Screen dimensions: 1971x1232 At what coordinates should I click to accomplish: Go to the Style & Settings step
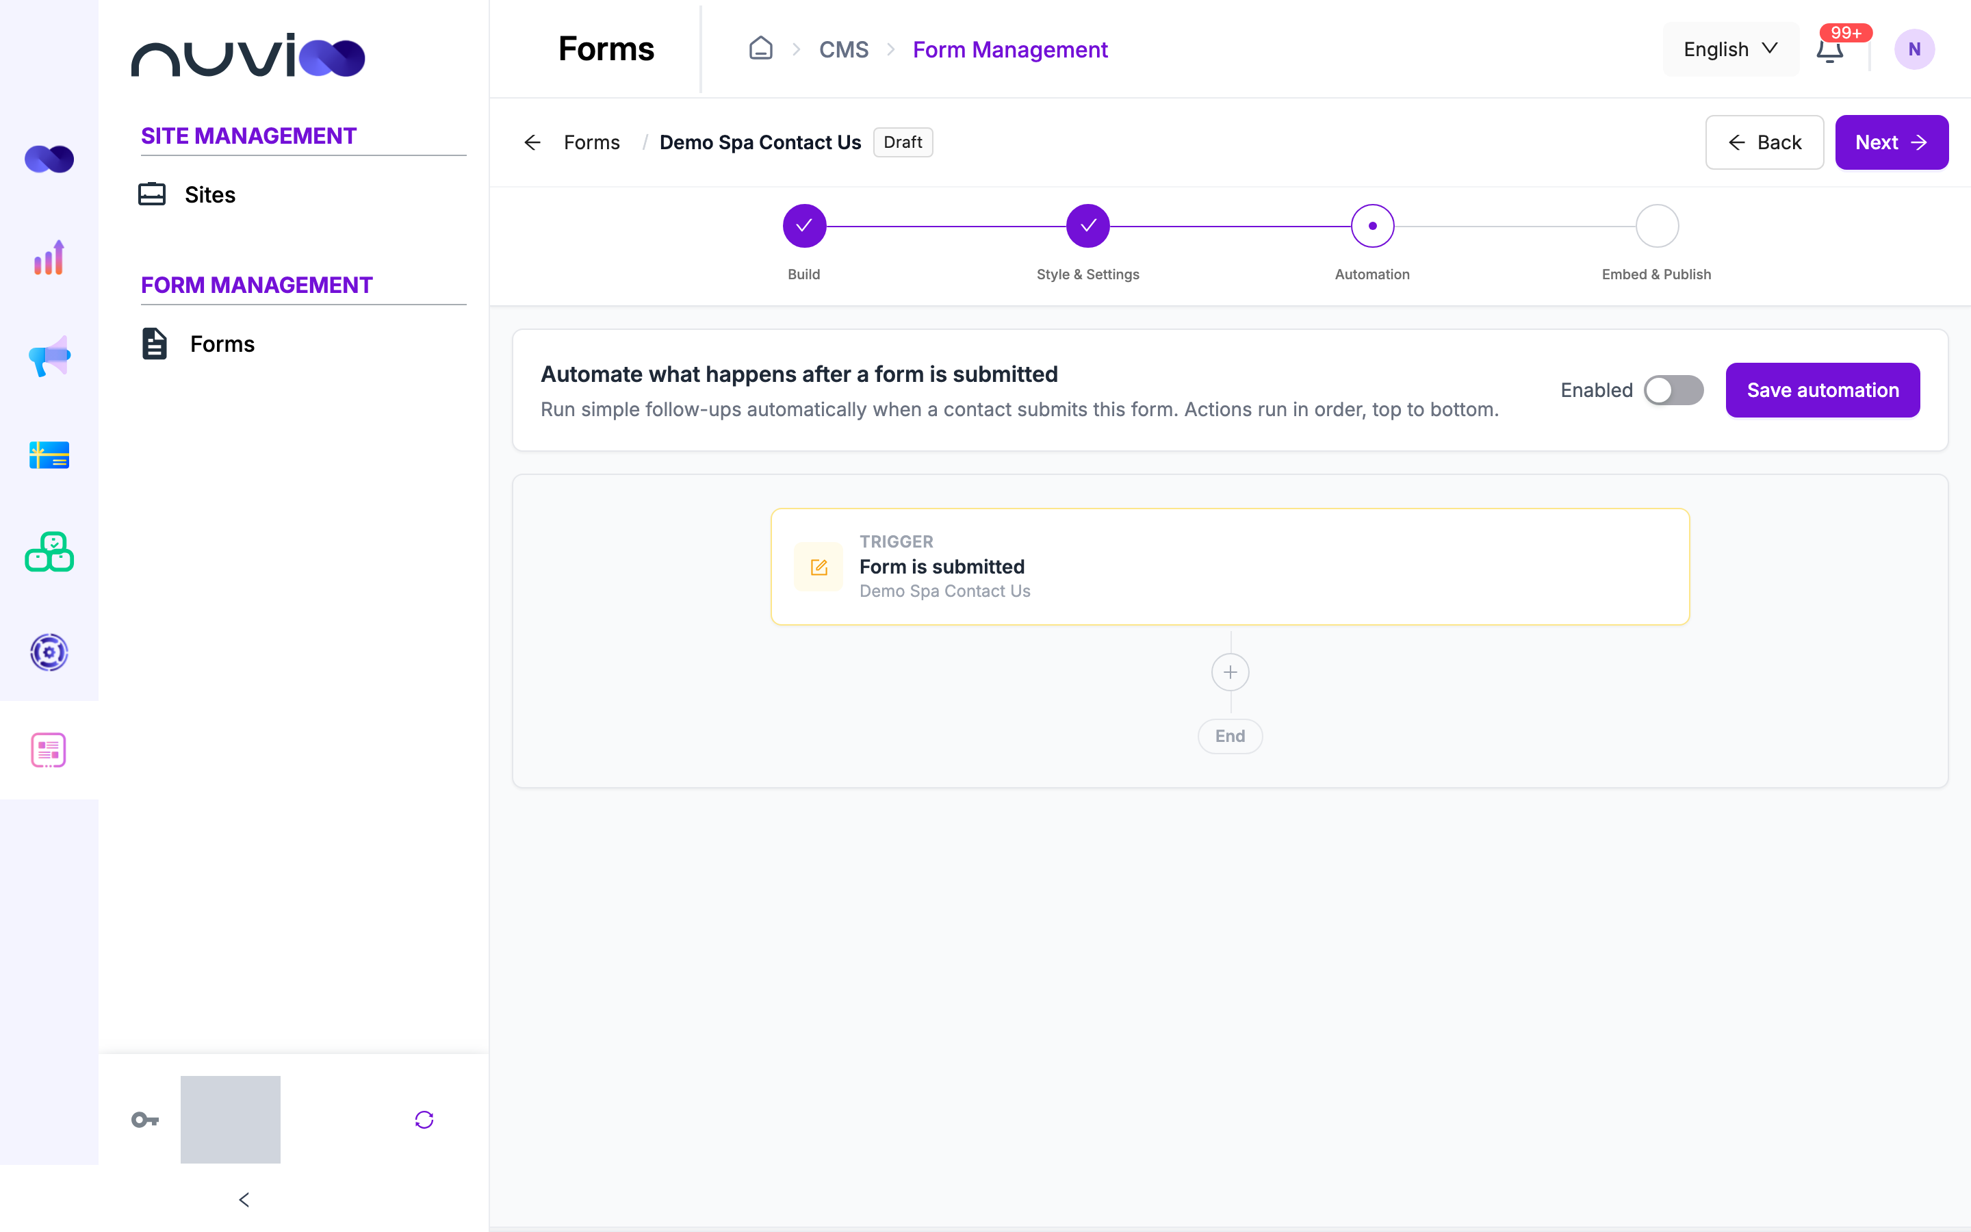tap(1087, 226)
